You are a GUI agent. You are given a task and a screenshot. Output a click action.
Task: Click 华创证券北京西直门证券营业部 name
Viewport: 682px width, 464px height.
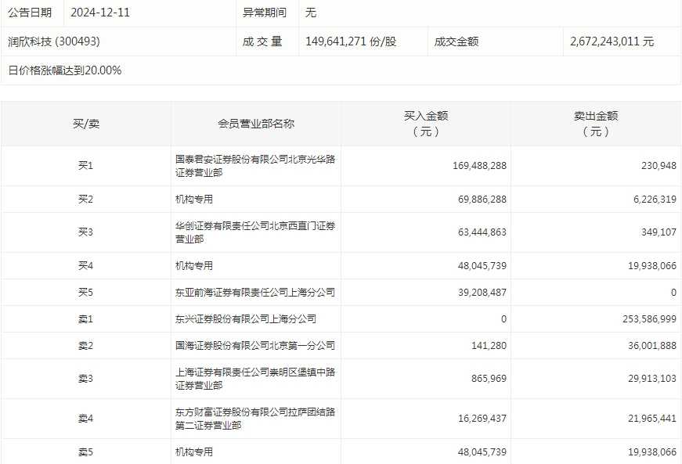[255, 232]
